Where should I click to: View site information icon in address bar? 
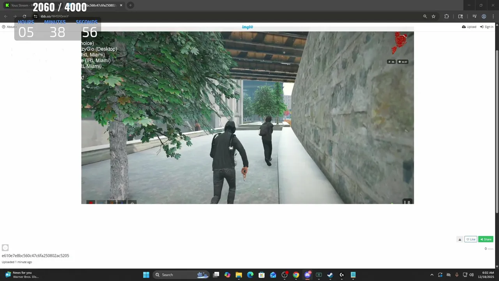35,16
